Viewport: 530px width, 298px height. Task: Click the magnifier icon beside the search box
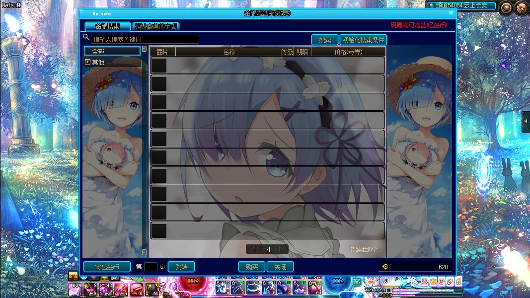pos(86,38)
